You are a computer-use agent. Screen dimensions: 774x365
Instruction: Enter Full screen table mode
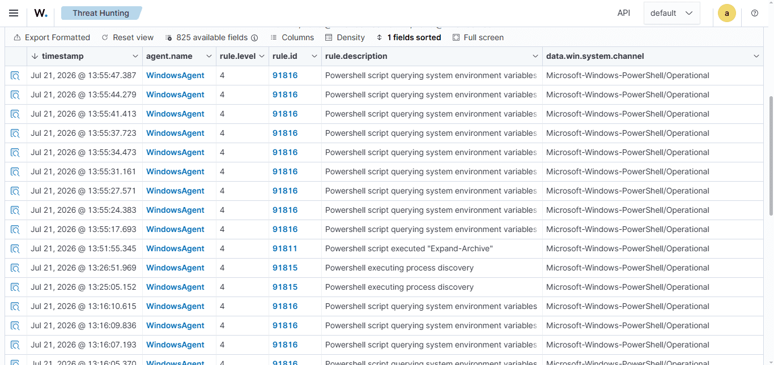coord(478,37)
